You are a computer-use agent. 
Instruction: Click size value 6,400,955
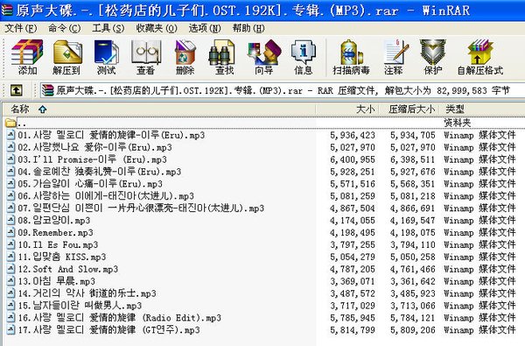pos(353,159)
